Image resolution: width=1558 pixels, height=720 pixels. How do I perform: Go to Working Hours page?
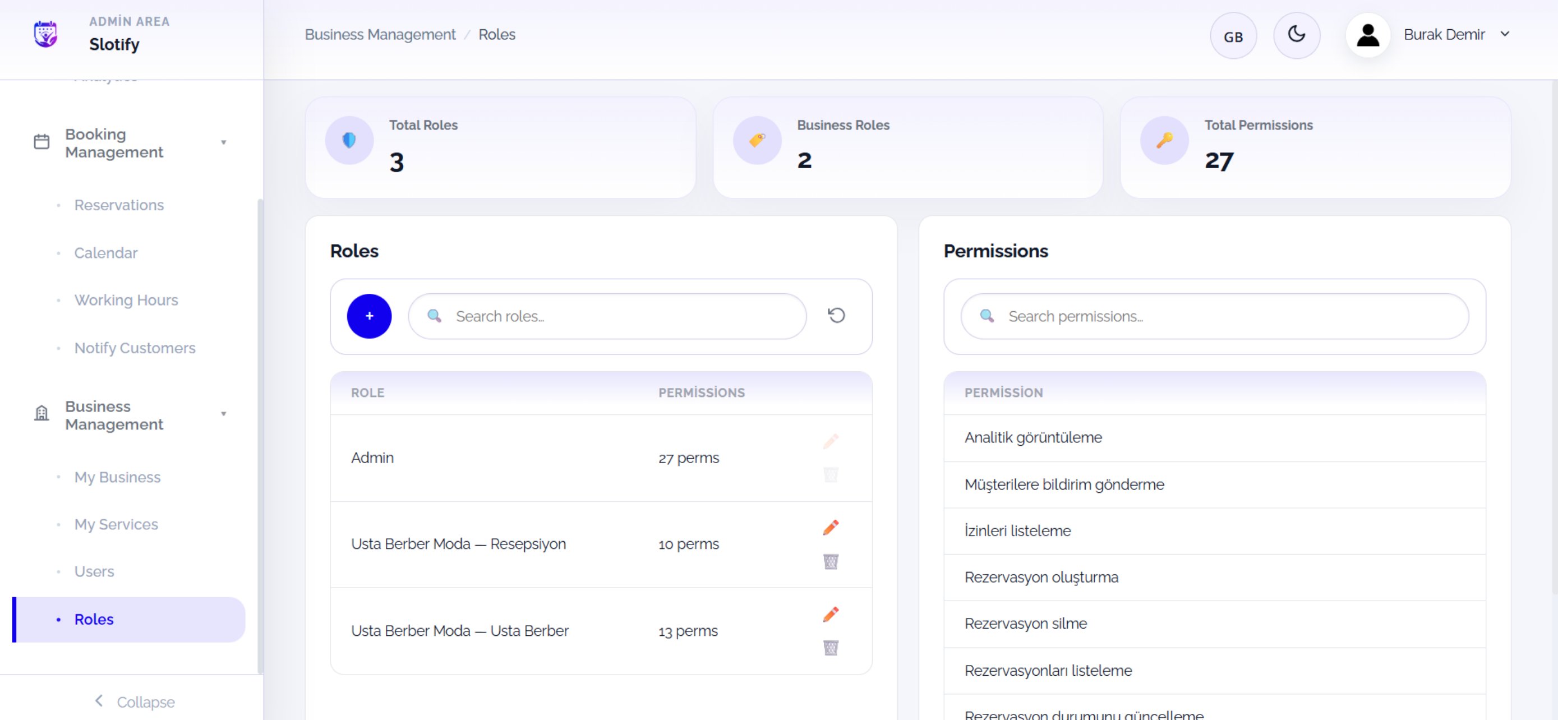pyautogui.click(x=126, y=300)
